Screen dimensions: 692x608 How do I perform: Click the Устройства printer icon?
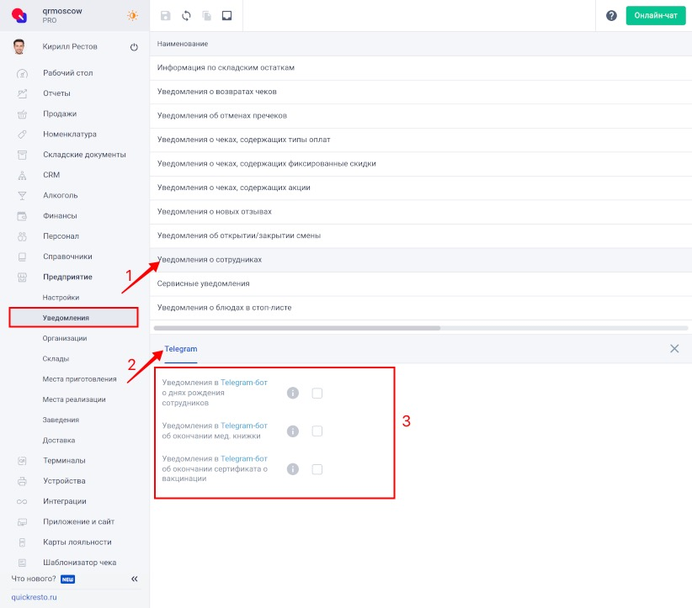coord(22,481)
